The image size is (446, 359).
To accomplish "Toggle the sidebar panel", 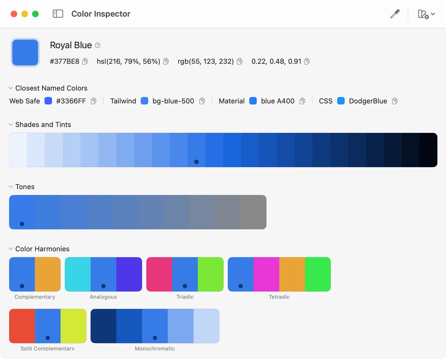I will click(x=58, y=14).
